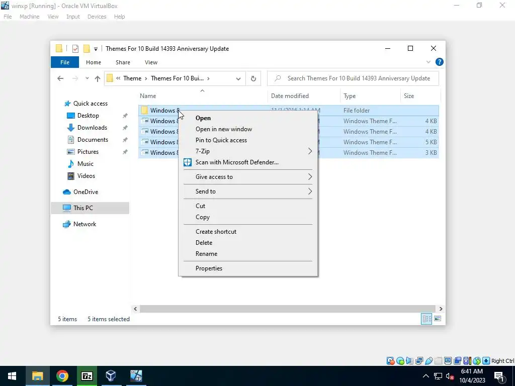Click the network adapters indicator in VirtualBox status bar

(419, 361)
